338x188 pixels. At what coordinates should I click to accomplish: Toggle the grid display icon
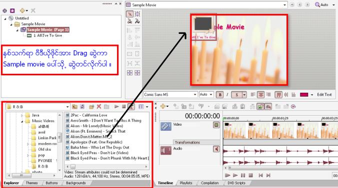(x=137, y=14)
